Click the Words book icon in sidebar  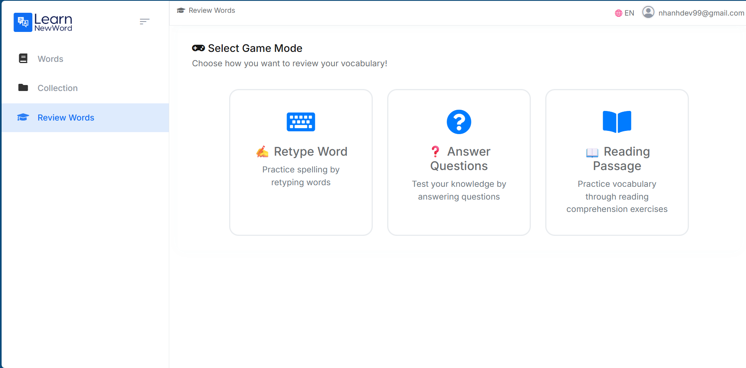click(23, 59)
